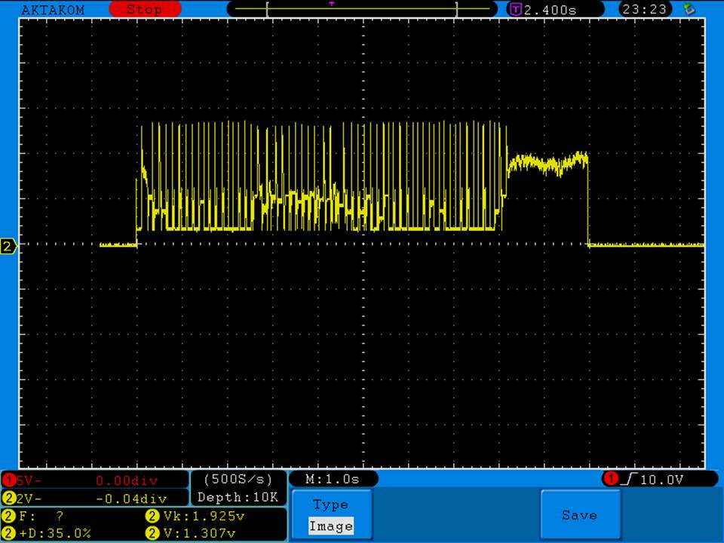Click the magenta trigger position marker at top
Viewport: 724px width, 543px height.
tap(332, 4)
